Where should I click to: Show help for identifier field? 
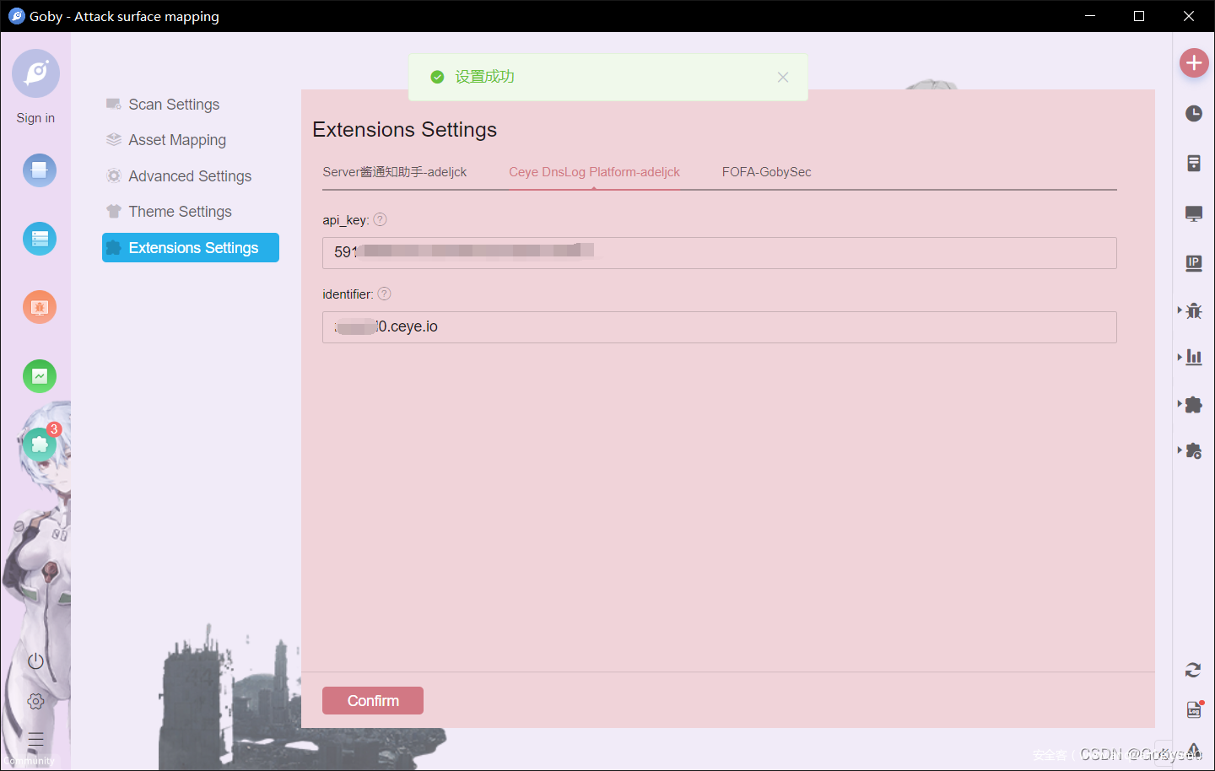[x=385, y=294]
